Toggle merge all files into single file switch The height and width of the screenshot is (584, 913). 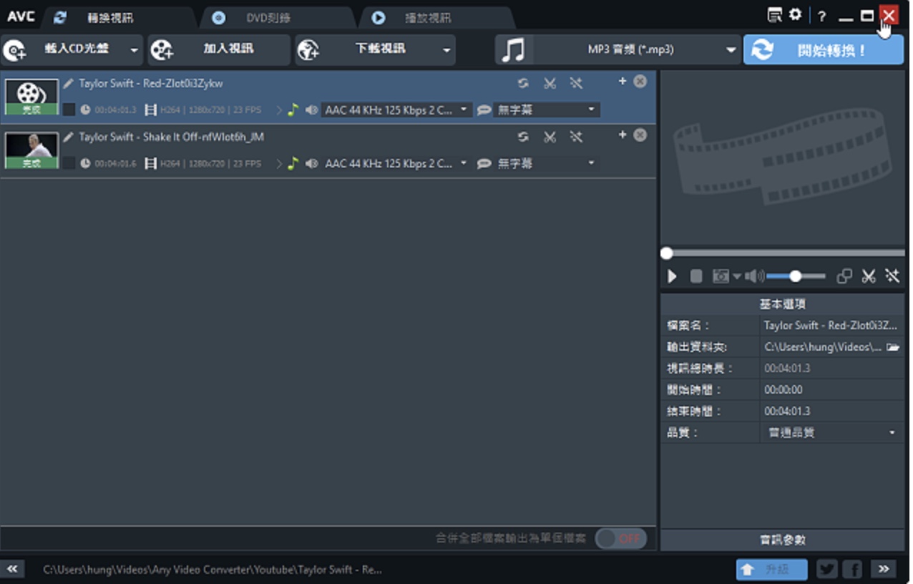620,538
